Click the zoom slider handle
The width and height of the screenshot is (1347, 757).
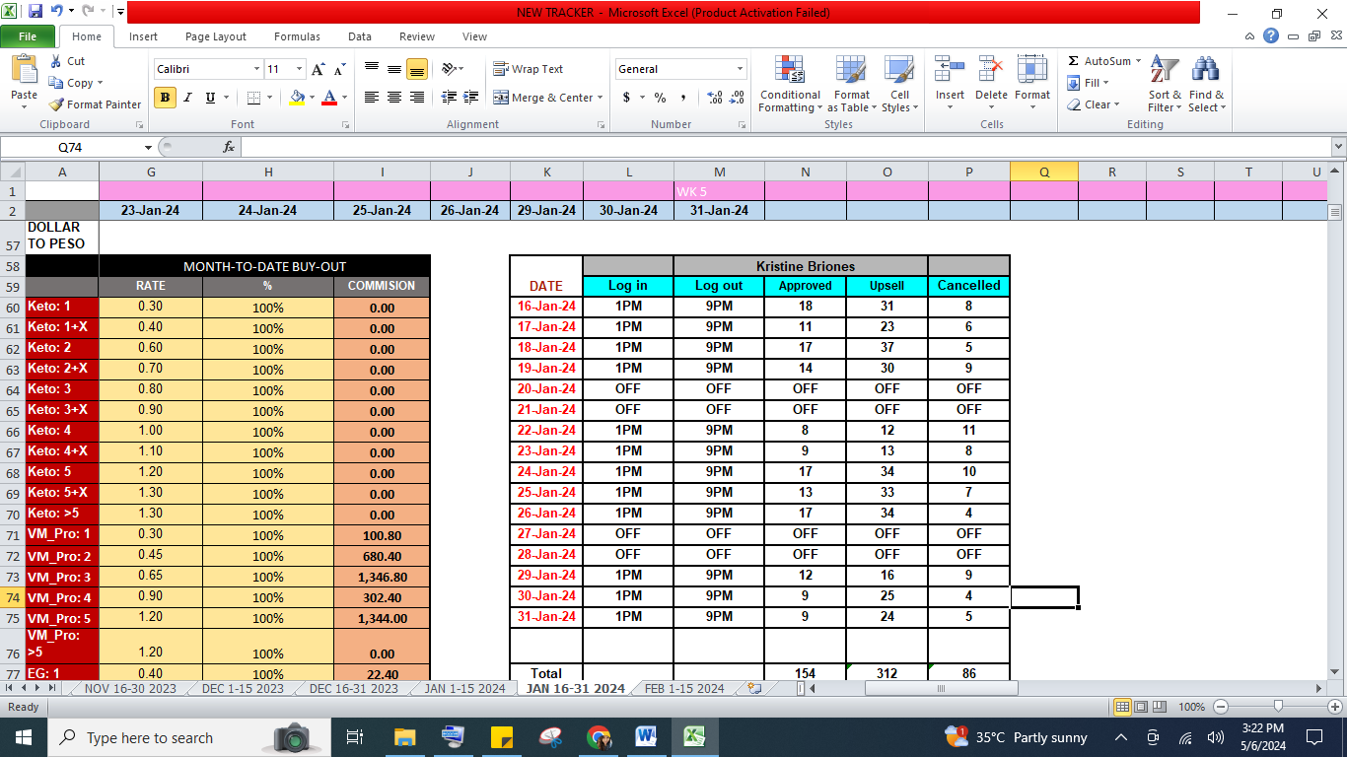pos(1278,707)
